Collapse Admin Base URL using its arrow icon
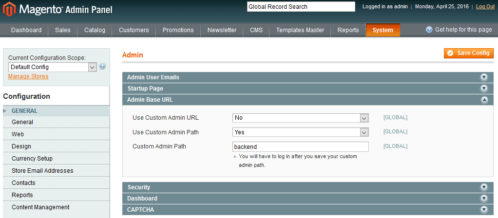This screenshot has height=218, width=498. click(x=484, y=100)
